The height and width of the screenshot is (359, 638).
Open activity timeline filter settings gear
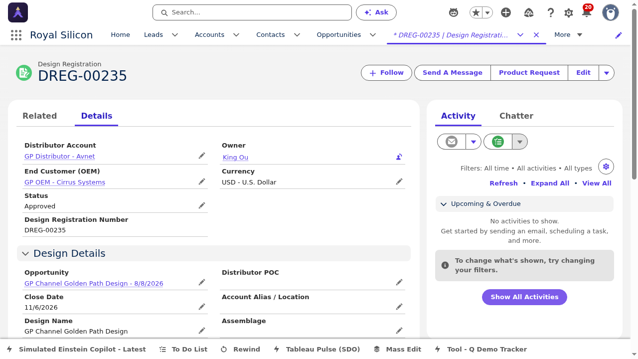(x=606, y=167)
